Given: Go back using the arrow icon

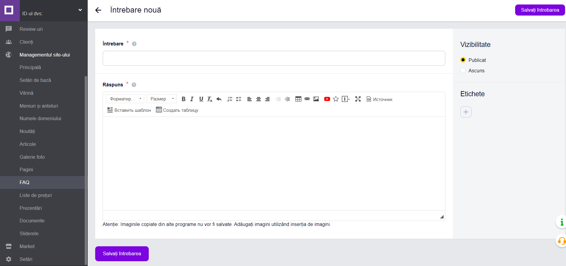Looking at the screenshot, I should [x=98, y=10].
